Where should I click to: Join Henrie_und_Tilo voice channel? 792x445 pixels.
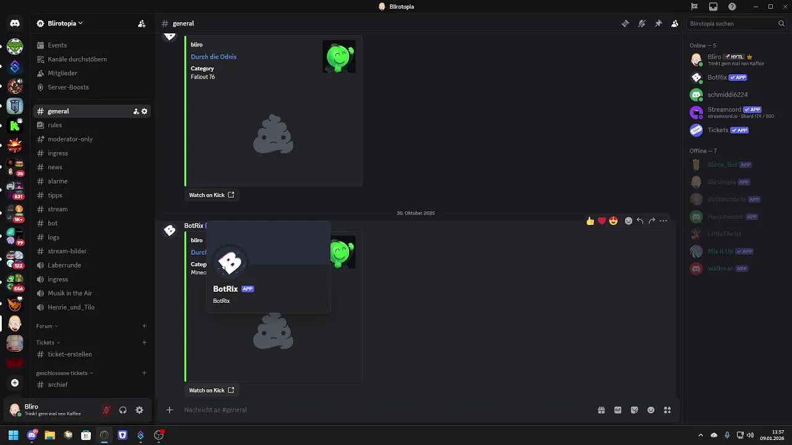[x=92, y=307]
